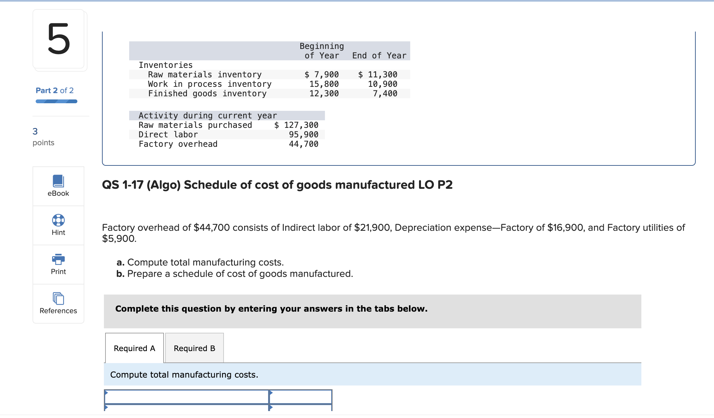Click the part completion progress bar
The image size is (714, 418).
(56, 101)
